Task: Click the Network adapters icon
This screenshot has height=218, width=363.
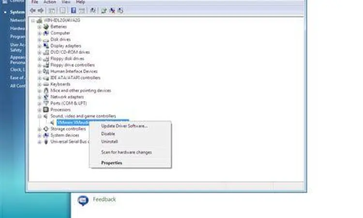Action: (x=46, y=97)
